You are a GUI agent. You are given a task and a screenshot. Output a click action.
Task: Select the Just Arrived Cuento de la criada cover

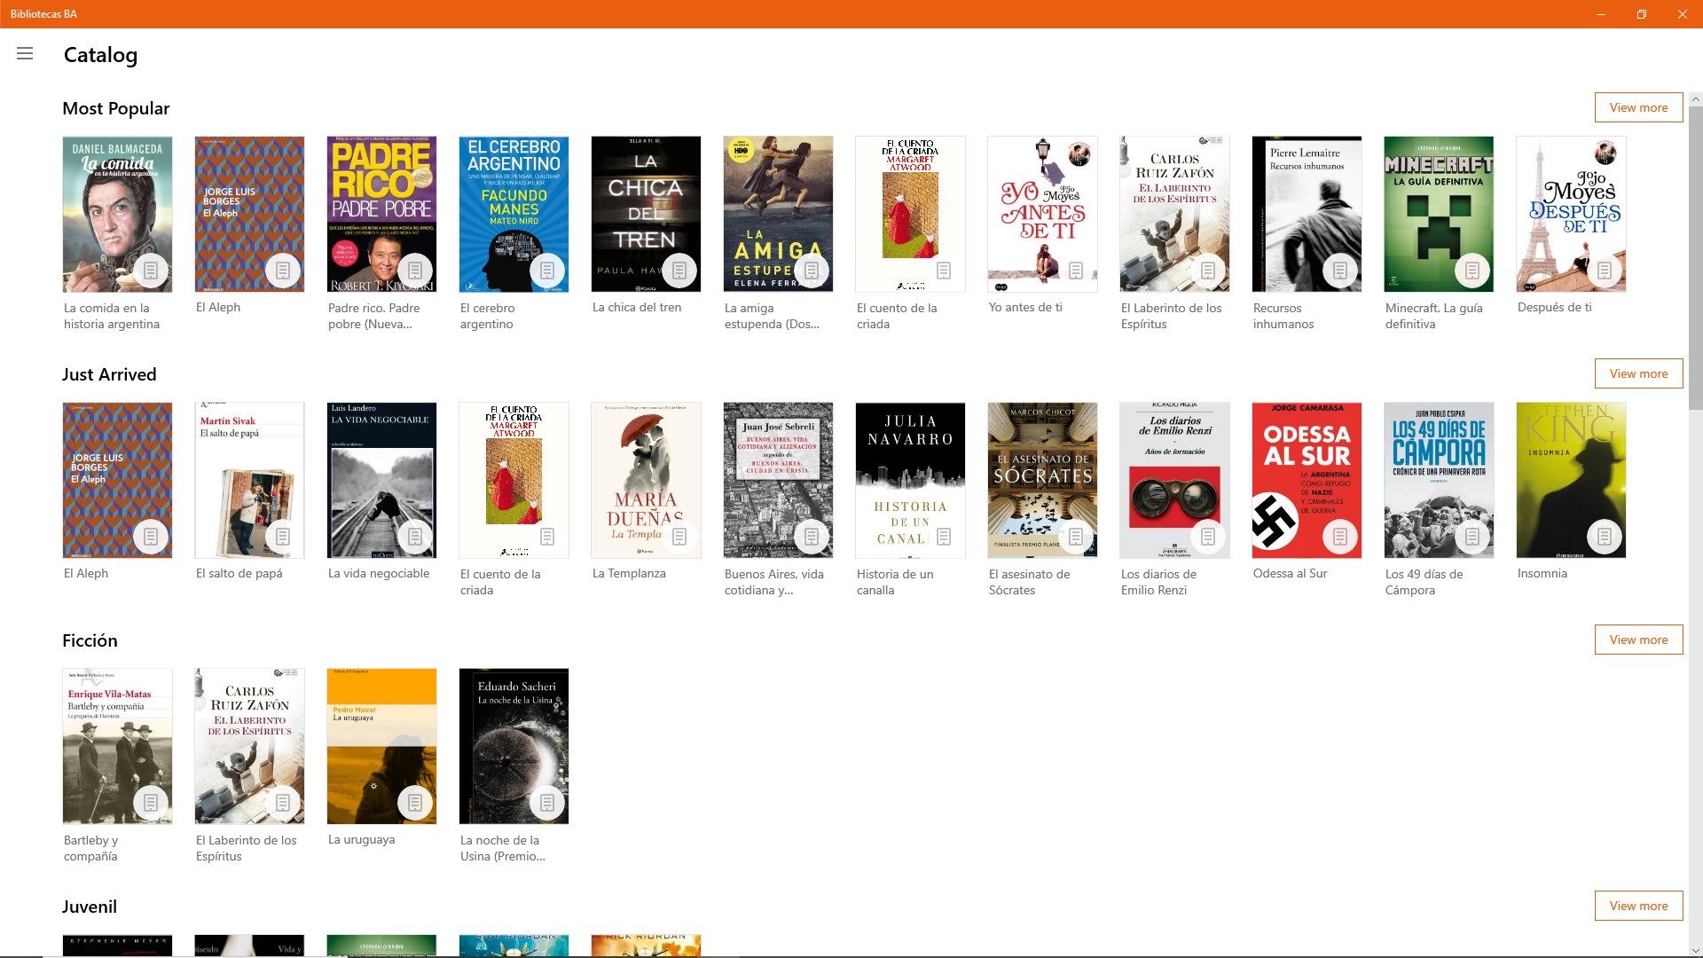[514, 480]
